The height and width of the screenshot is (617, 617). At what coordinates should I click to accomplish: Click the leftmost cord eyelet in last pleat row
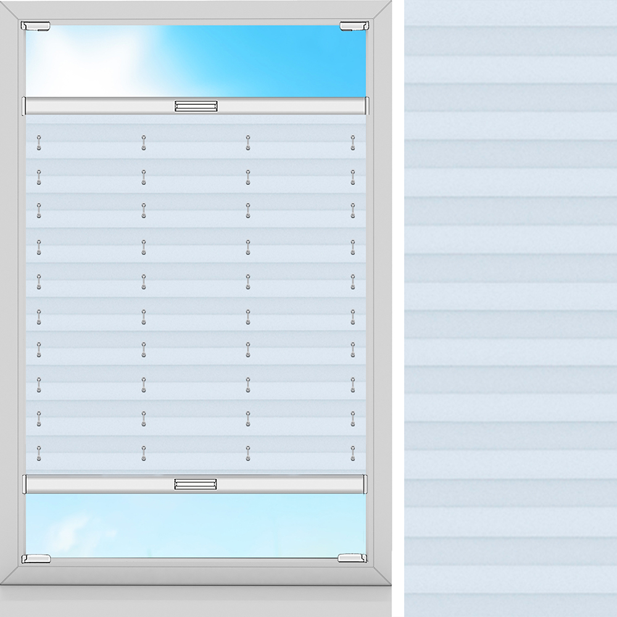39,452
